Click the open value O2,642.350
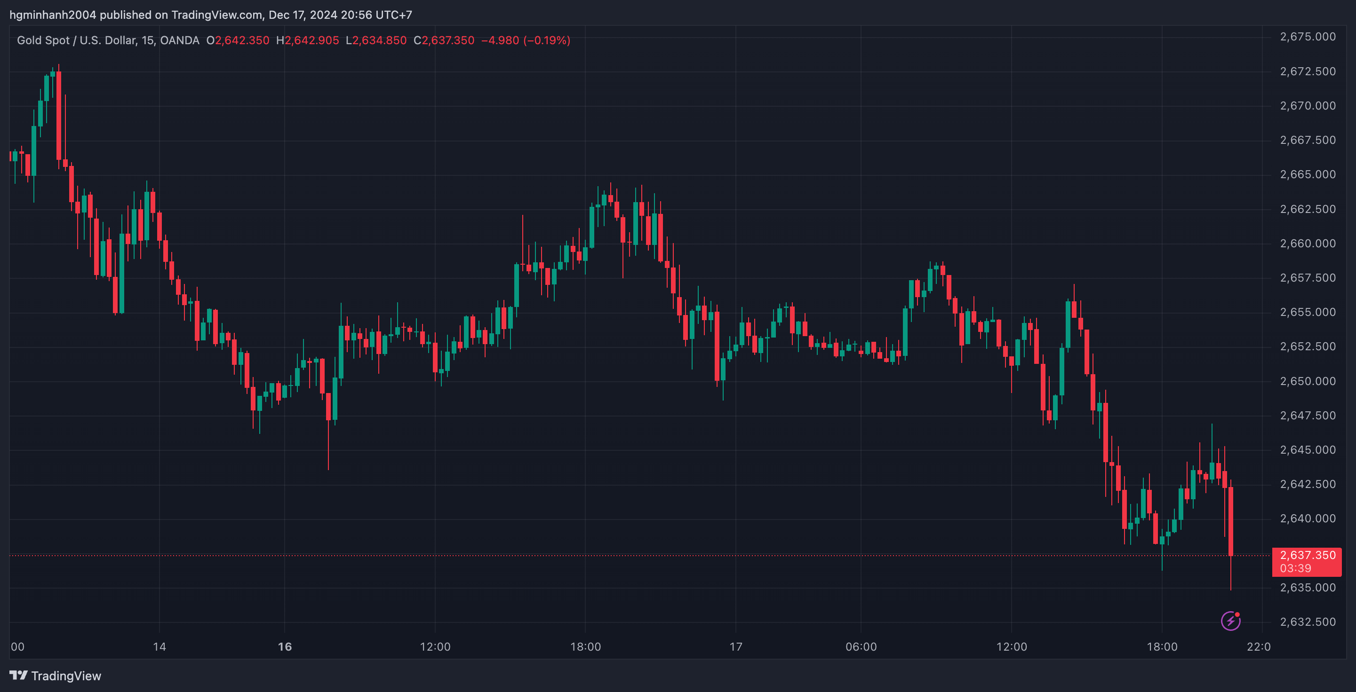The width and height of the screenshot is (1356, 692). point(238,40)
